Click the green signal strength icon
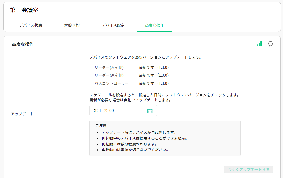 tap(259, 43)
